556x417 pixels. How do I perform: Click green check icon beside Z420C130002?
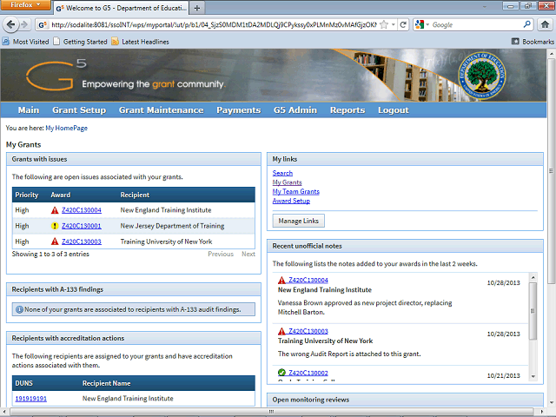(281, 373)
